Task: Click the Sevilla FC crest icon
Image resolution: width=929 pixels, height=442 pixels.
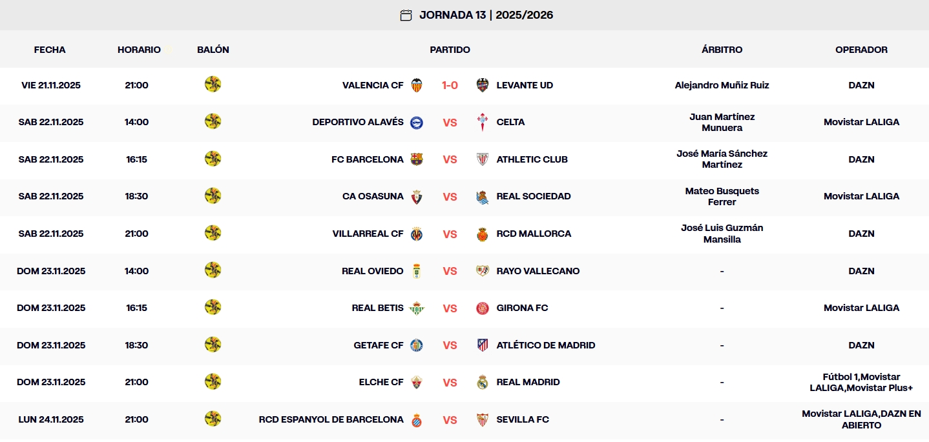Action: tap(483, 419)
